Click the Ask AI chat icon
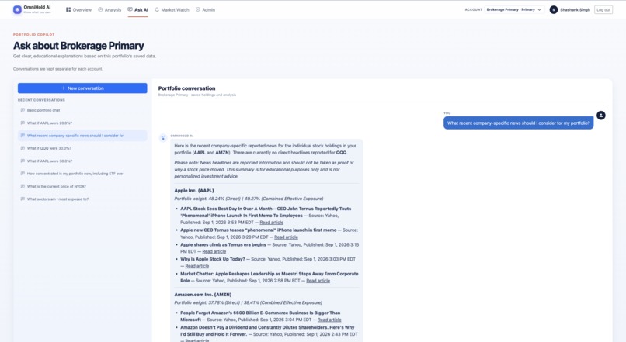Viewport: 626px width, 342px height. (x=130, y=9)
